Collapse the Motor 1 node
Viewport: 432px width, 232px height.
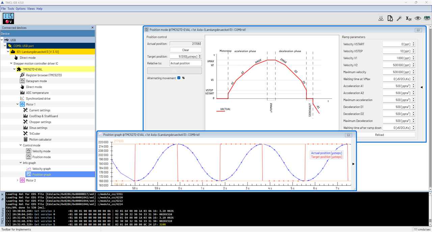(18, 104)
